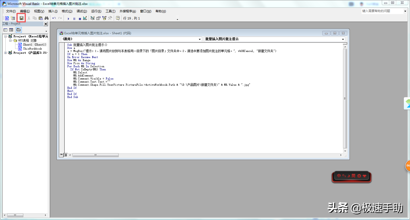Expand the Project (产品库3.21) node
410x220 pixels.
point(5,53)
